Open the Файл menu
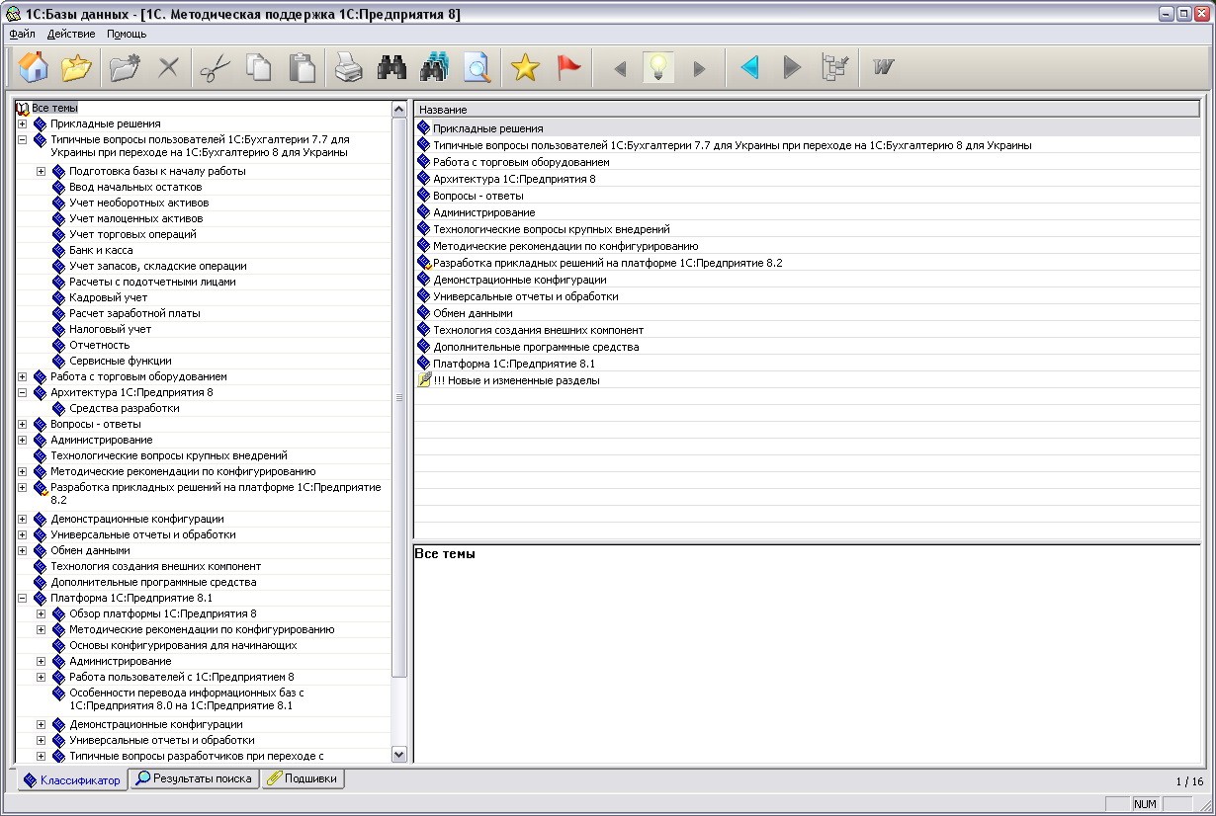The image size is (1216, 816). click(22, 34)
